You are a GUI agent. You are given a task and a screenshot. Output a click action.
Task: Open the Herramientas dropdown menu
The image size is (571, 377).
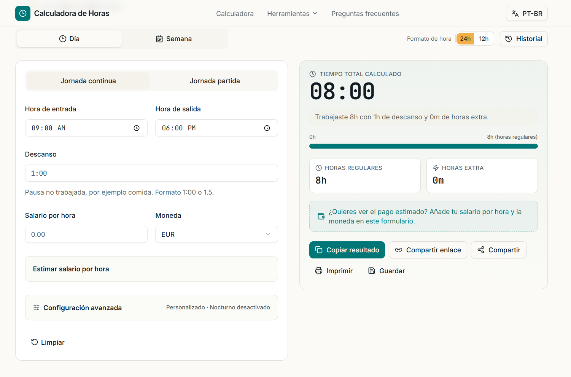[292, 14]
